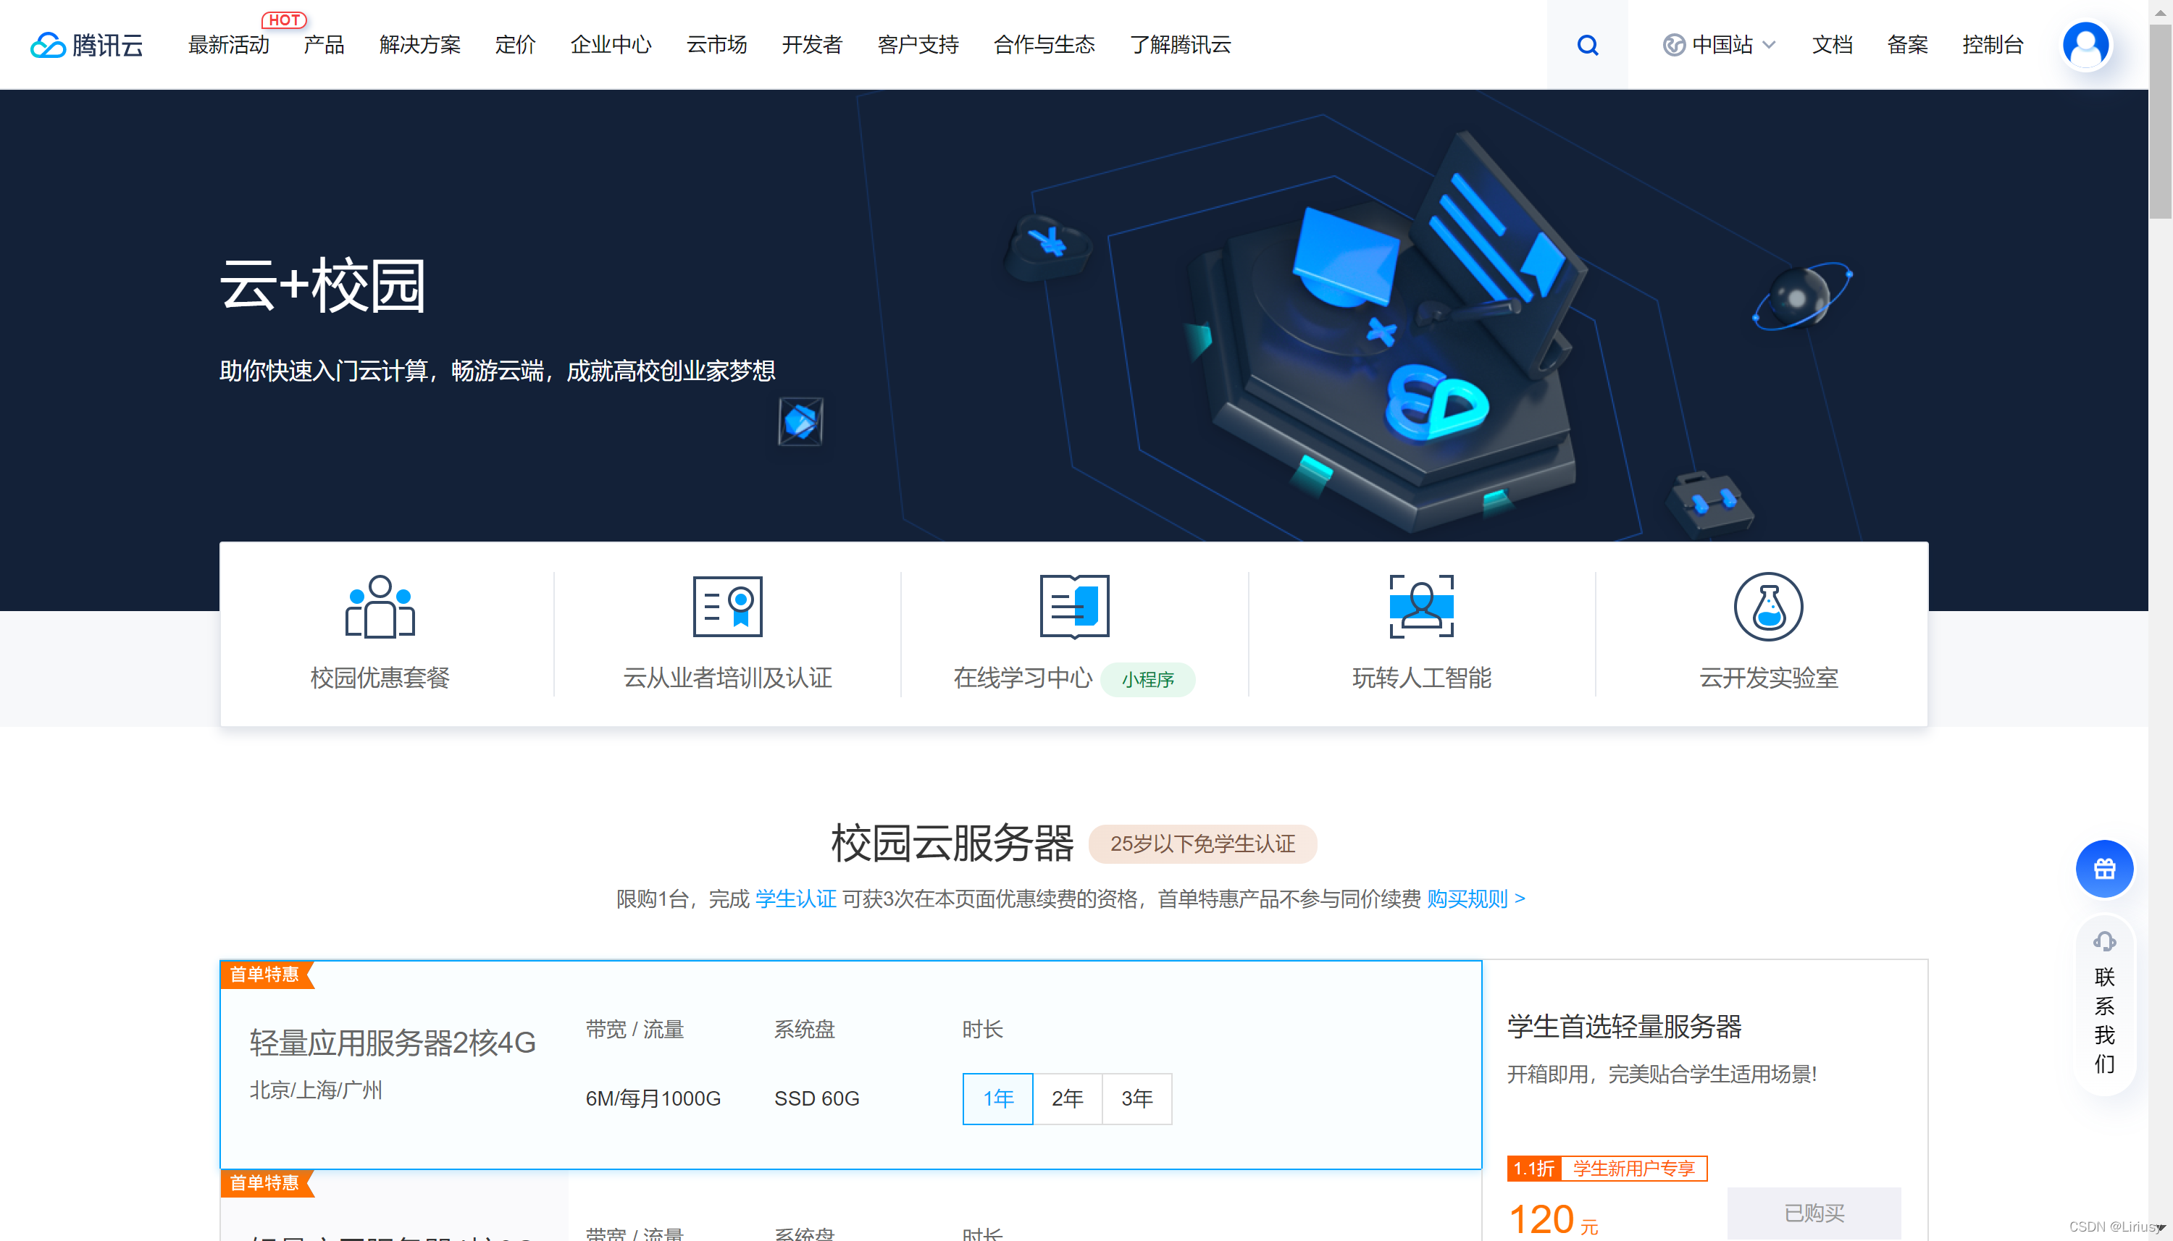2173x1241 pixels.
Task: Click the 校园云服务器 section heading
Action: pyautogui.click(x=952, y=844)
